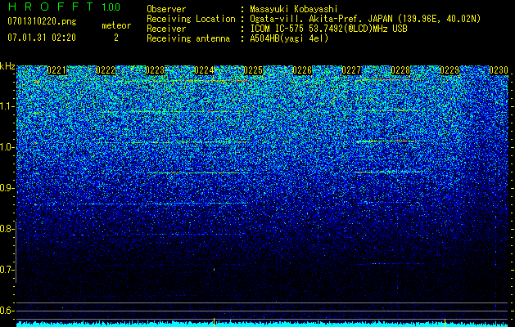515x327 pixels.
Task: Click the meteor label
Action: 116,25
